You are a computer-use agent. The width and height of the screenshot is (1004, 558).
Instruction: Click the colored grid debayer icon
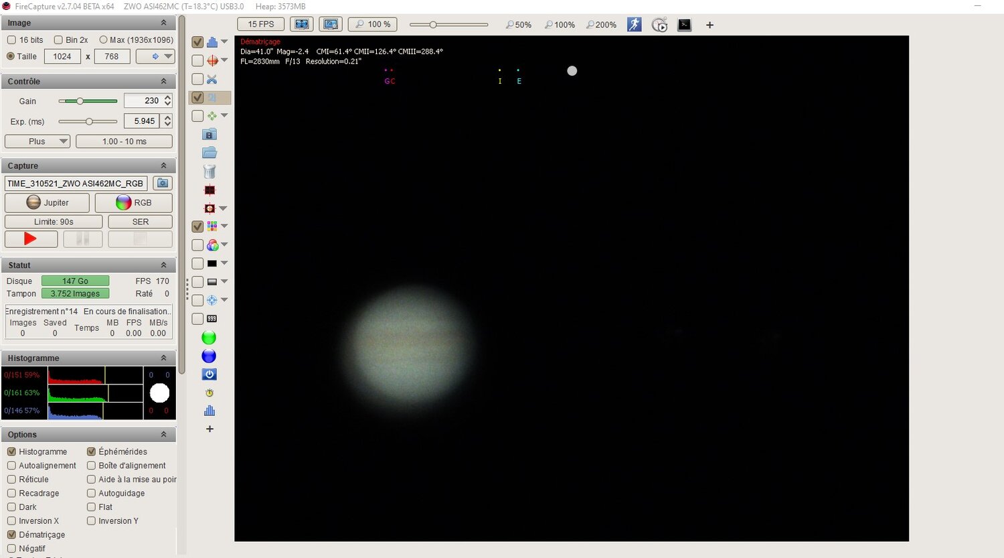point(212,226)
